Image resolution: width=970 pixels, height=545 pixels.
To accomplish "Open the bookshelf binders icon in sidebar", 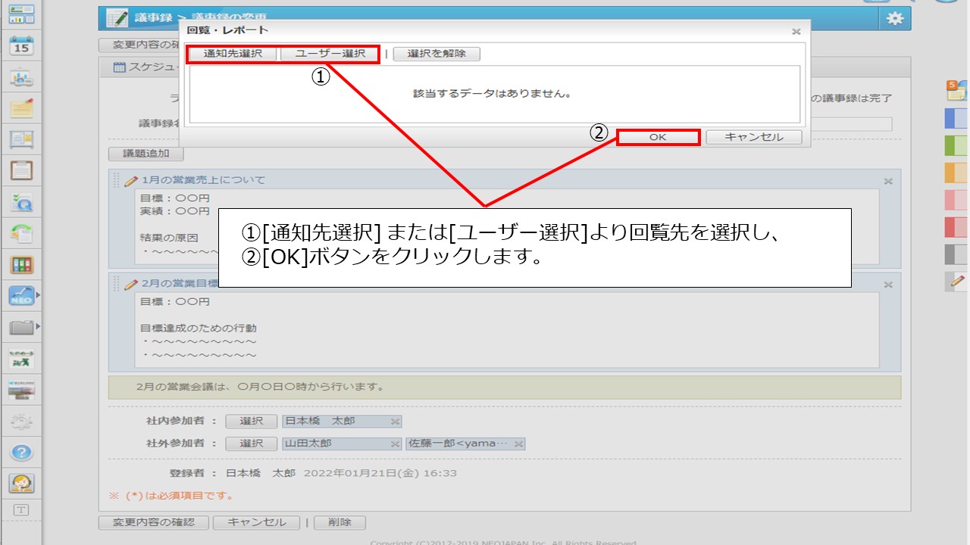I will pos(21,265).
